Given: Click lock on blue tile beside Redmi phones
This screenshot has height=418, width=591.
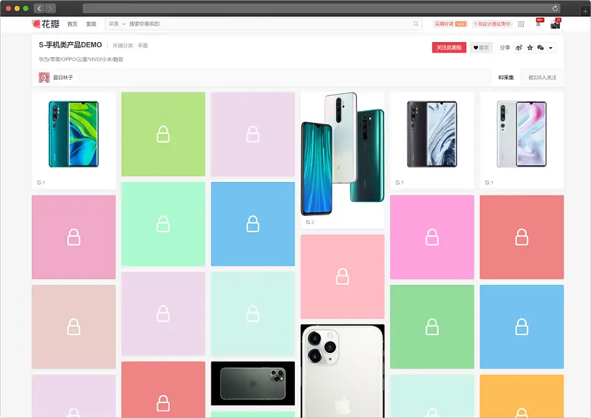Looking at the screenshot, I should pyautogui.click(x=253, y=224).
